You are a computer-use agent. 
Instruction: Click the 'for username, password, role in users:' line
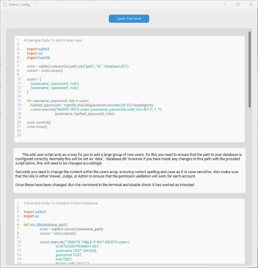[x=58, y=101]
